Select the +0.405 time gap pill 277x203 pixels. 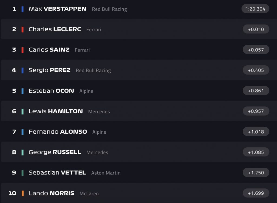pos(256,70)
